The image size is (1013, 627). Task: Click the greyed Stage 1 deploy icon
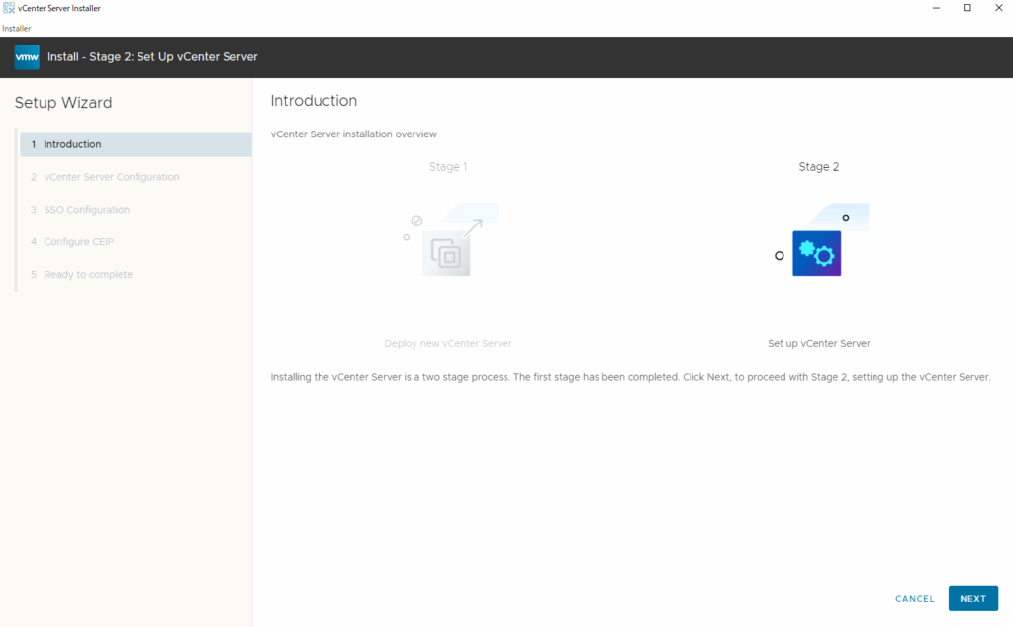point(446,252)
